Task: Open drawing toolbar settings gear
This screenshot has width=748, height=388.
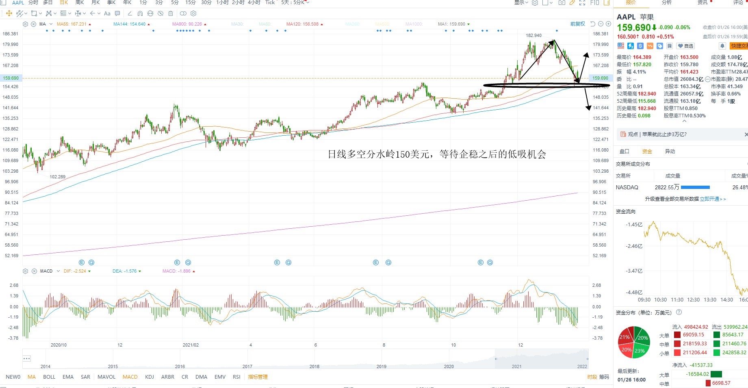Action: point(193,13)
